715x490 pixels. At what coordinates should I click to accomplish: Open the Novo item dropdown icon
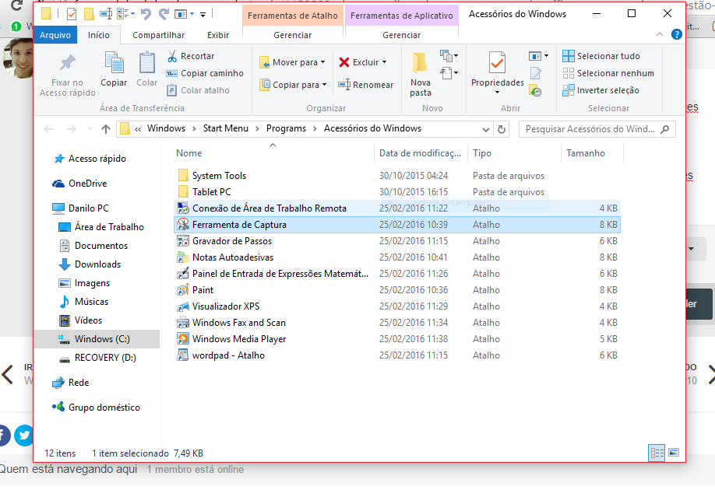coord(449,56)
